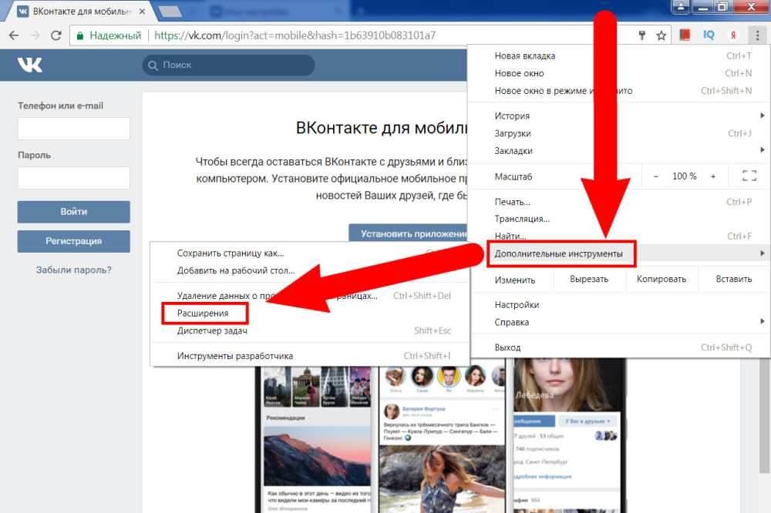This screenshot has height=513, width=771.
Task: Click the VK logo in header
Action: [x=30, y=65]
